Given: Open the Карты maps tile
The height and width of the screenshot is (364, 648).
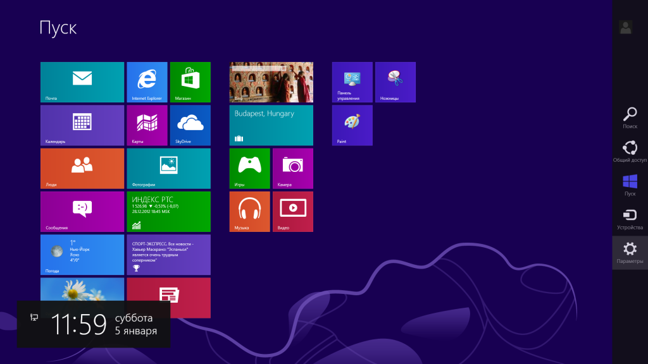Looking at the screenshot, I should pyautogui.click(x=147, y=125).
